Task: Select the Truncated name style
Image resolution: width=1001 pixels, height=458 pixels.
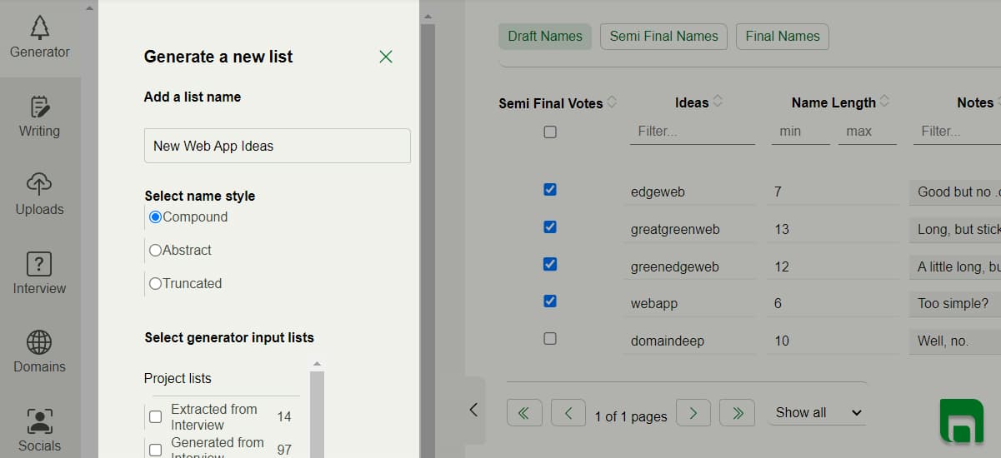Action: point(155,283)
